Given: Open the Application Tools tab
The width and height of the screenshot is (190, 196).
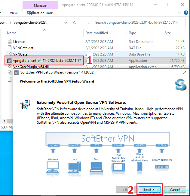Looking at the screenshot, I should point(40,13).
